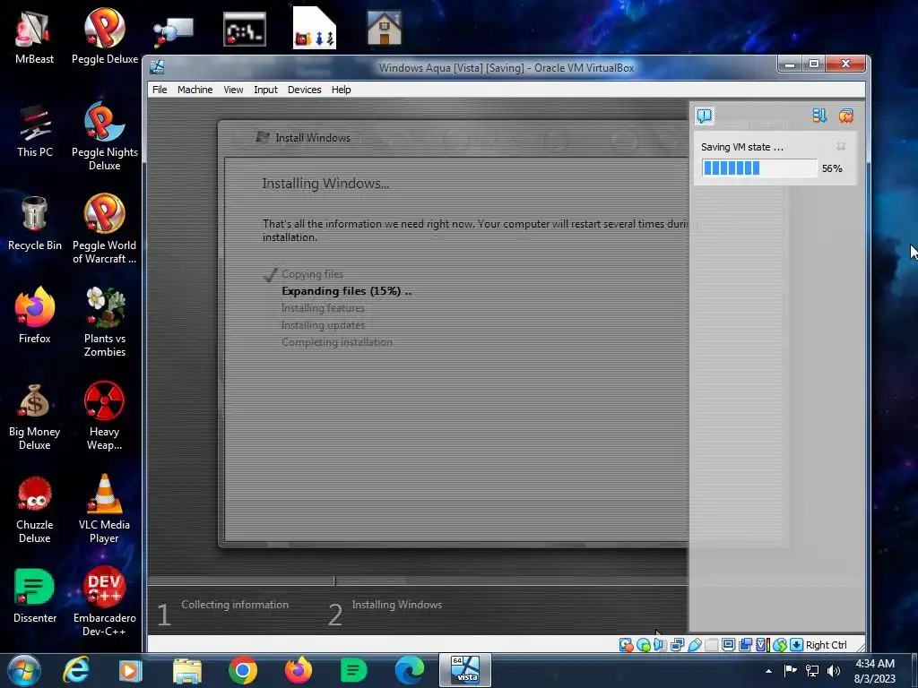Click the installer overall progress bar
Image resolution: width=918 pixels, height=688 pixels.
pyautogui.click(x=417, y=580)
